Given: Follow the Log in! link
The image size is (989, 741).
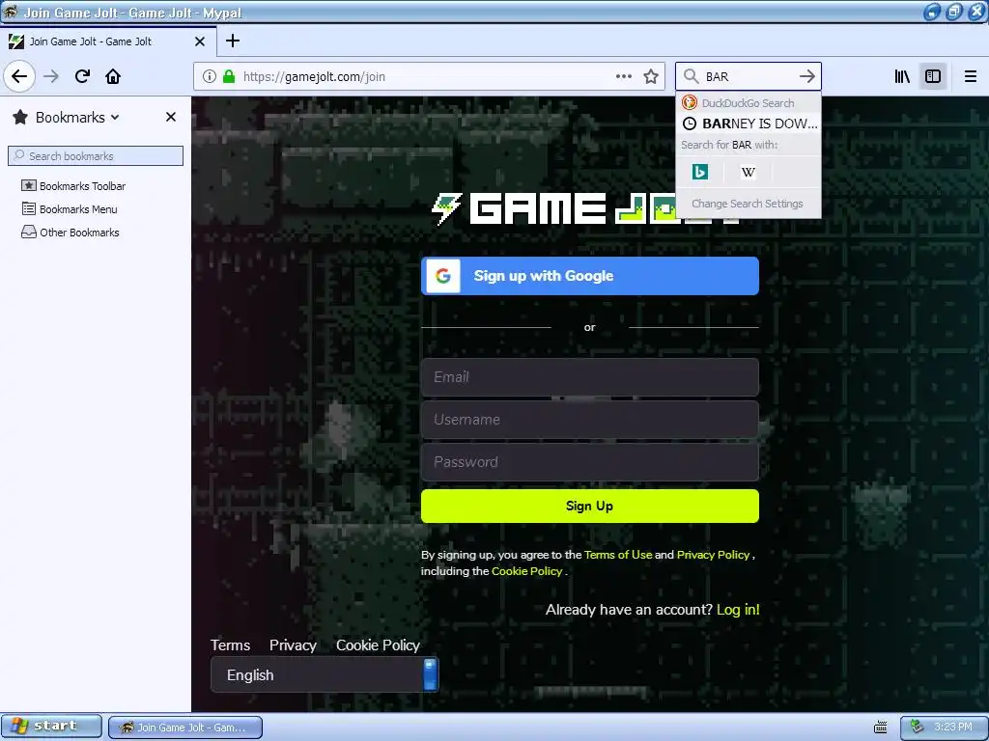Looking at the screenshot, I should 738,610.
